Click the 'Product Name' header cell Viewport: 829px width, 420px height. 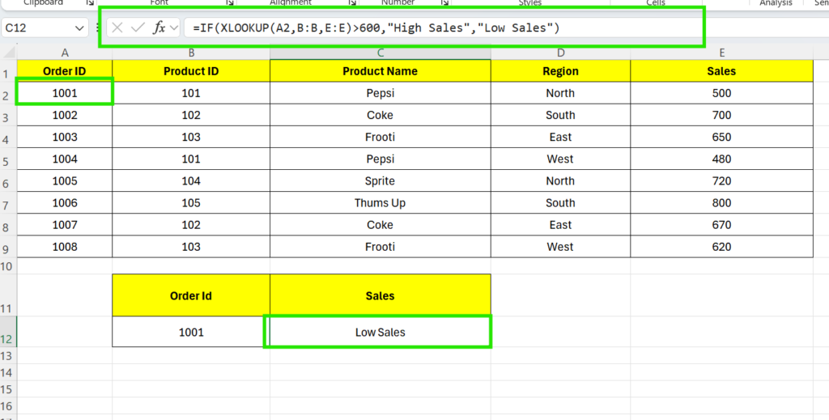pyautogui.click(x=380, y=71)
